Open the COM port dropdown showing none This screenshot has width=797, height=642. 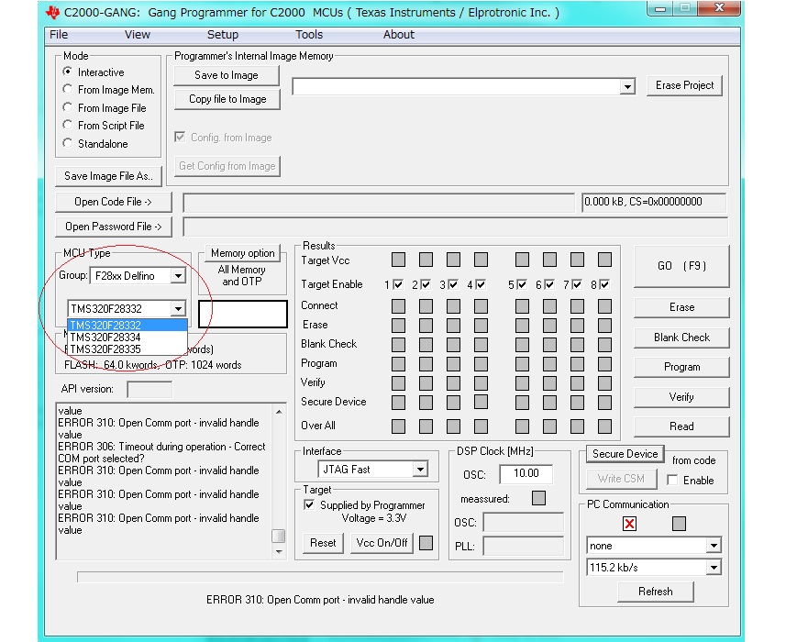coord(714,546)
